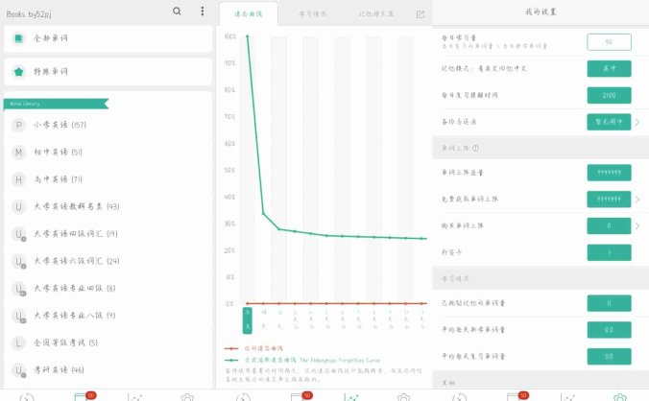Open the three-dot overflow menu
The height and width of the screenshot is (401, 649).
pos(202,12)
